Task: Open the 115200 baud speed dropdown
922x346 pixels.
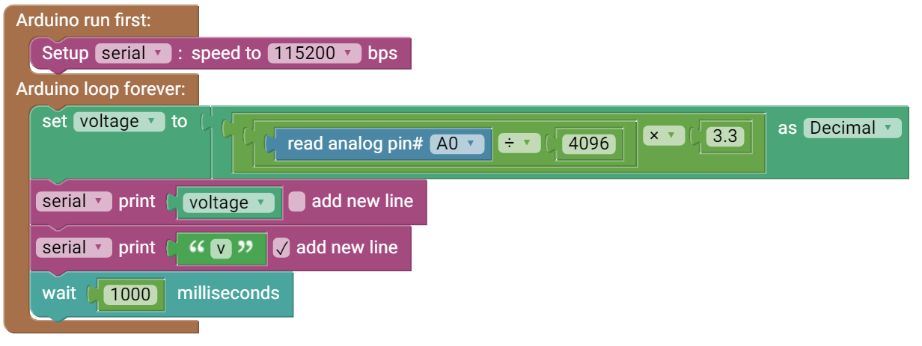Action: pos(314,54)
